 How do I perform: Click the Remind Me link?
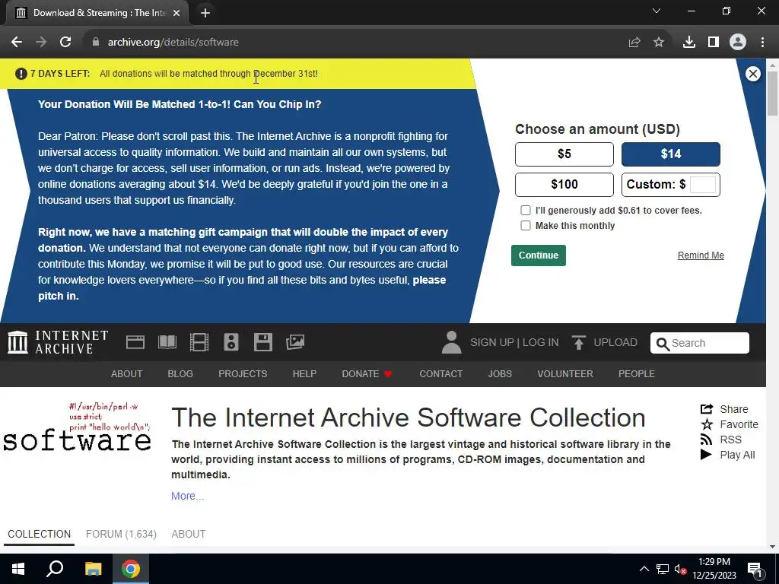701,255
